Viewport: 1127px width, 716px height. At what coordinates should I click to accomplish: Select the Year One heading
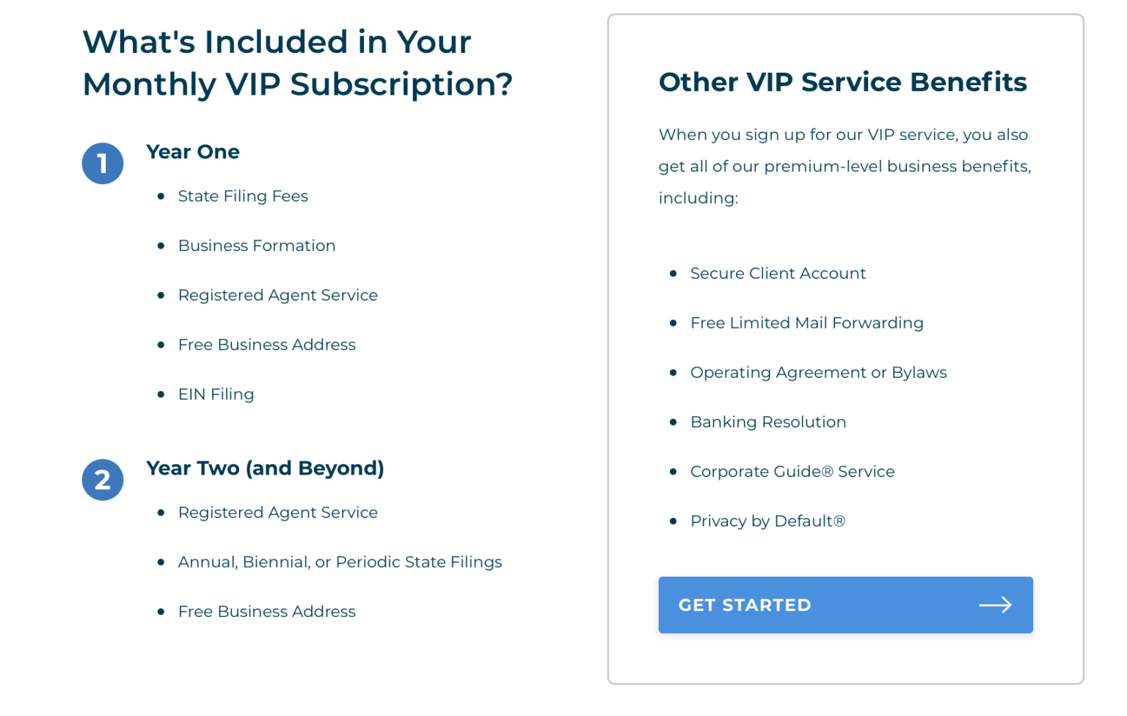[x=193, y=152]
